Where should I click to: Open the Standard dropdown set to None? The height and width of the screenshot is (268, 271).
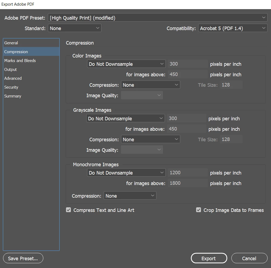point(75,28)
